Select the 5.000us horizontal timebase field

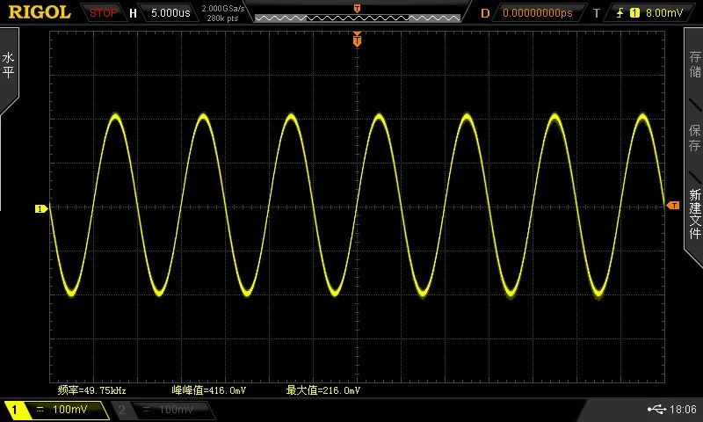pos(170,13)
